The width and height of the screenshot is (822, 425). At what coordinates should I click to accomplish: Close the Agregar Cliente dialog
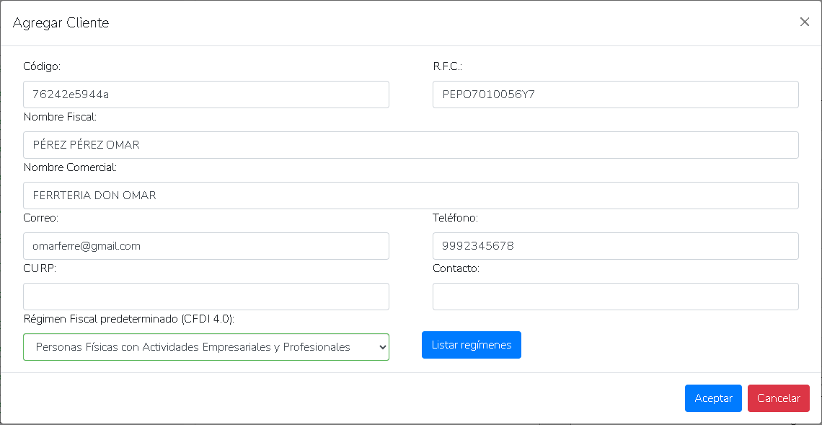tap(805, 22)
